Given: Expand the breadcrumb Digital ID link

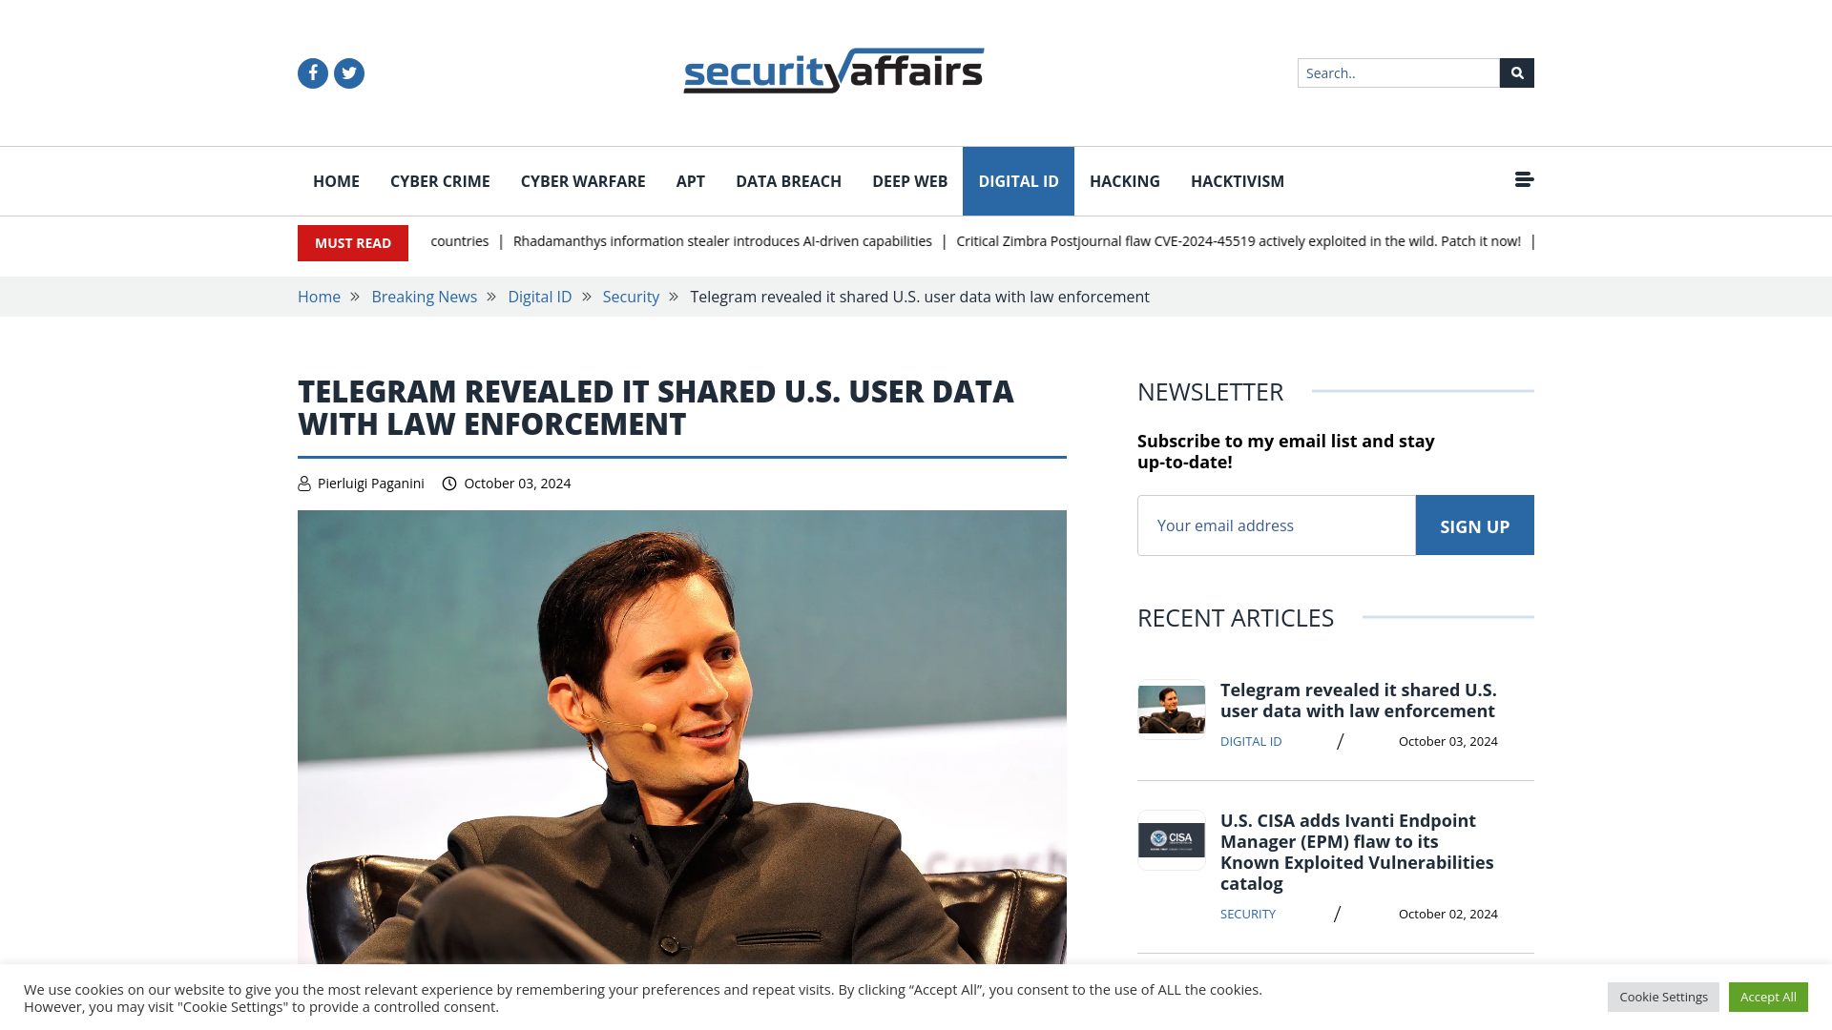Looking at the screenshot, I should 540,297.
